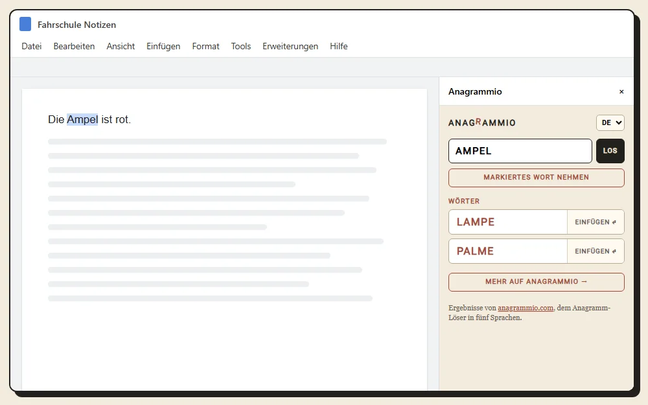The image size is (648, 405).
Task: Click the LOS button
Action: tap(610, 151)
